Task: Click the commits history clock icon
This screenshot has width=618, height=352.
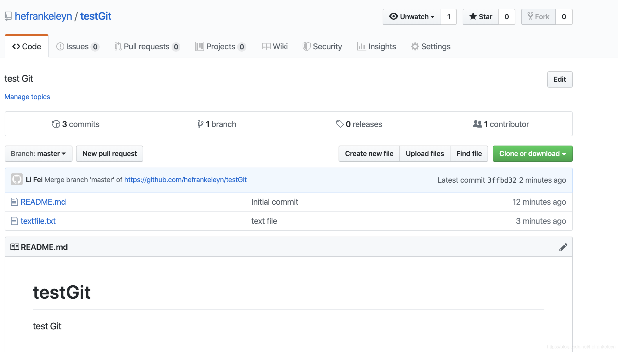Action: tap(56, 124)
